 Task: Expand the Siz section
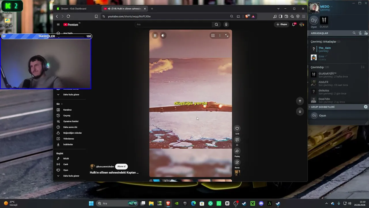pyautogui.click(x=59, y=104)
